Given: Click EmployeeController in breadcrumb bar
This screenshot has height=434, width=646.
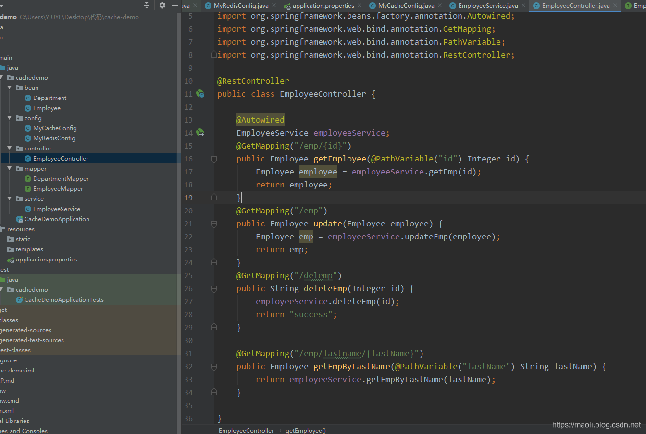Looking at the screenshot, I should tap(246, 430).
